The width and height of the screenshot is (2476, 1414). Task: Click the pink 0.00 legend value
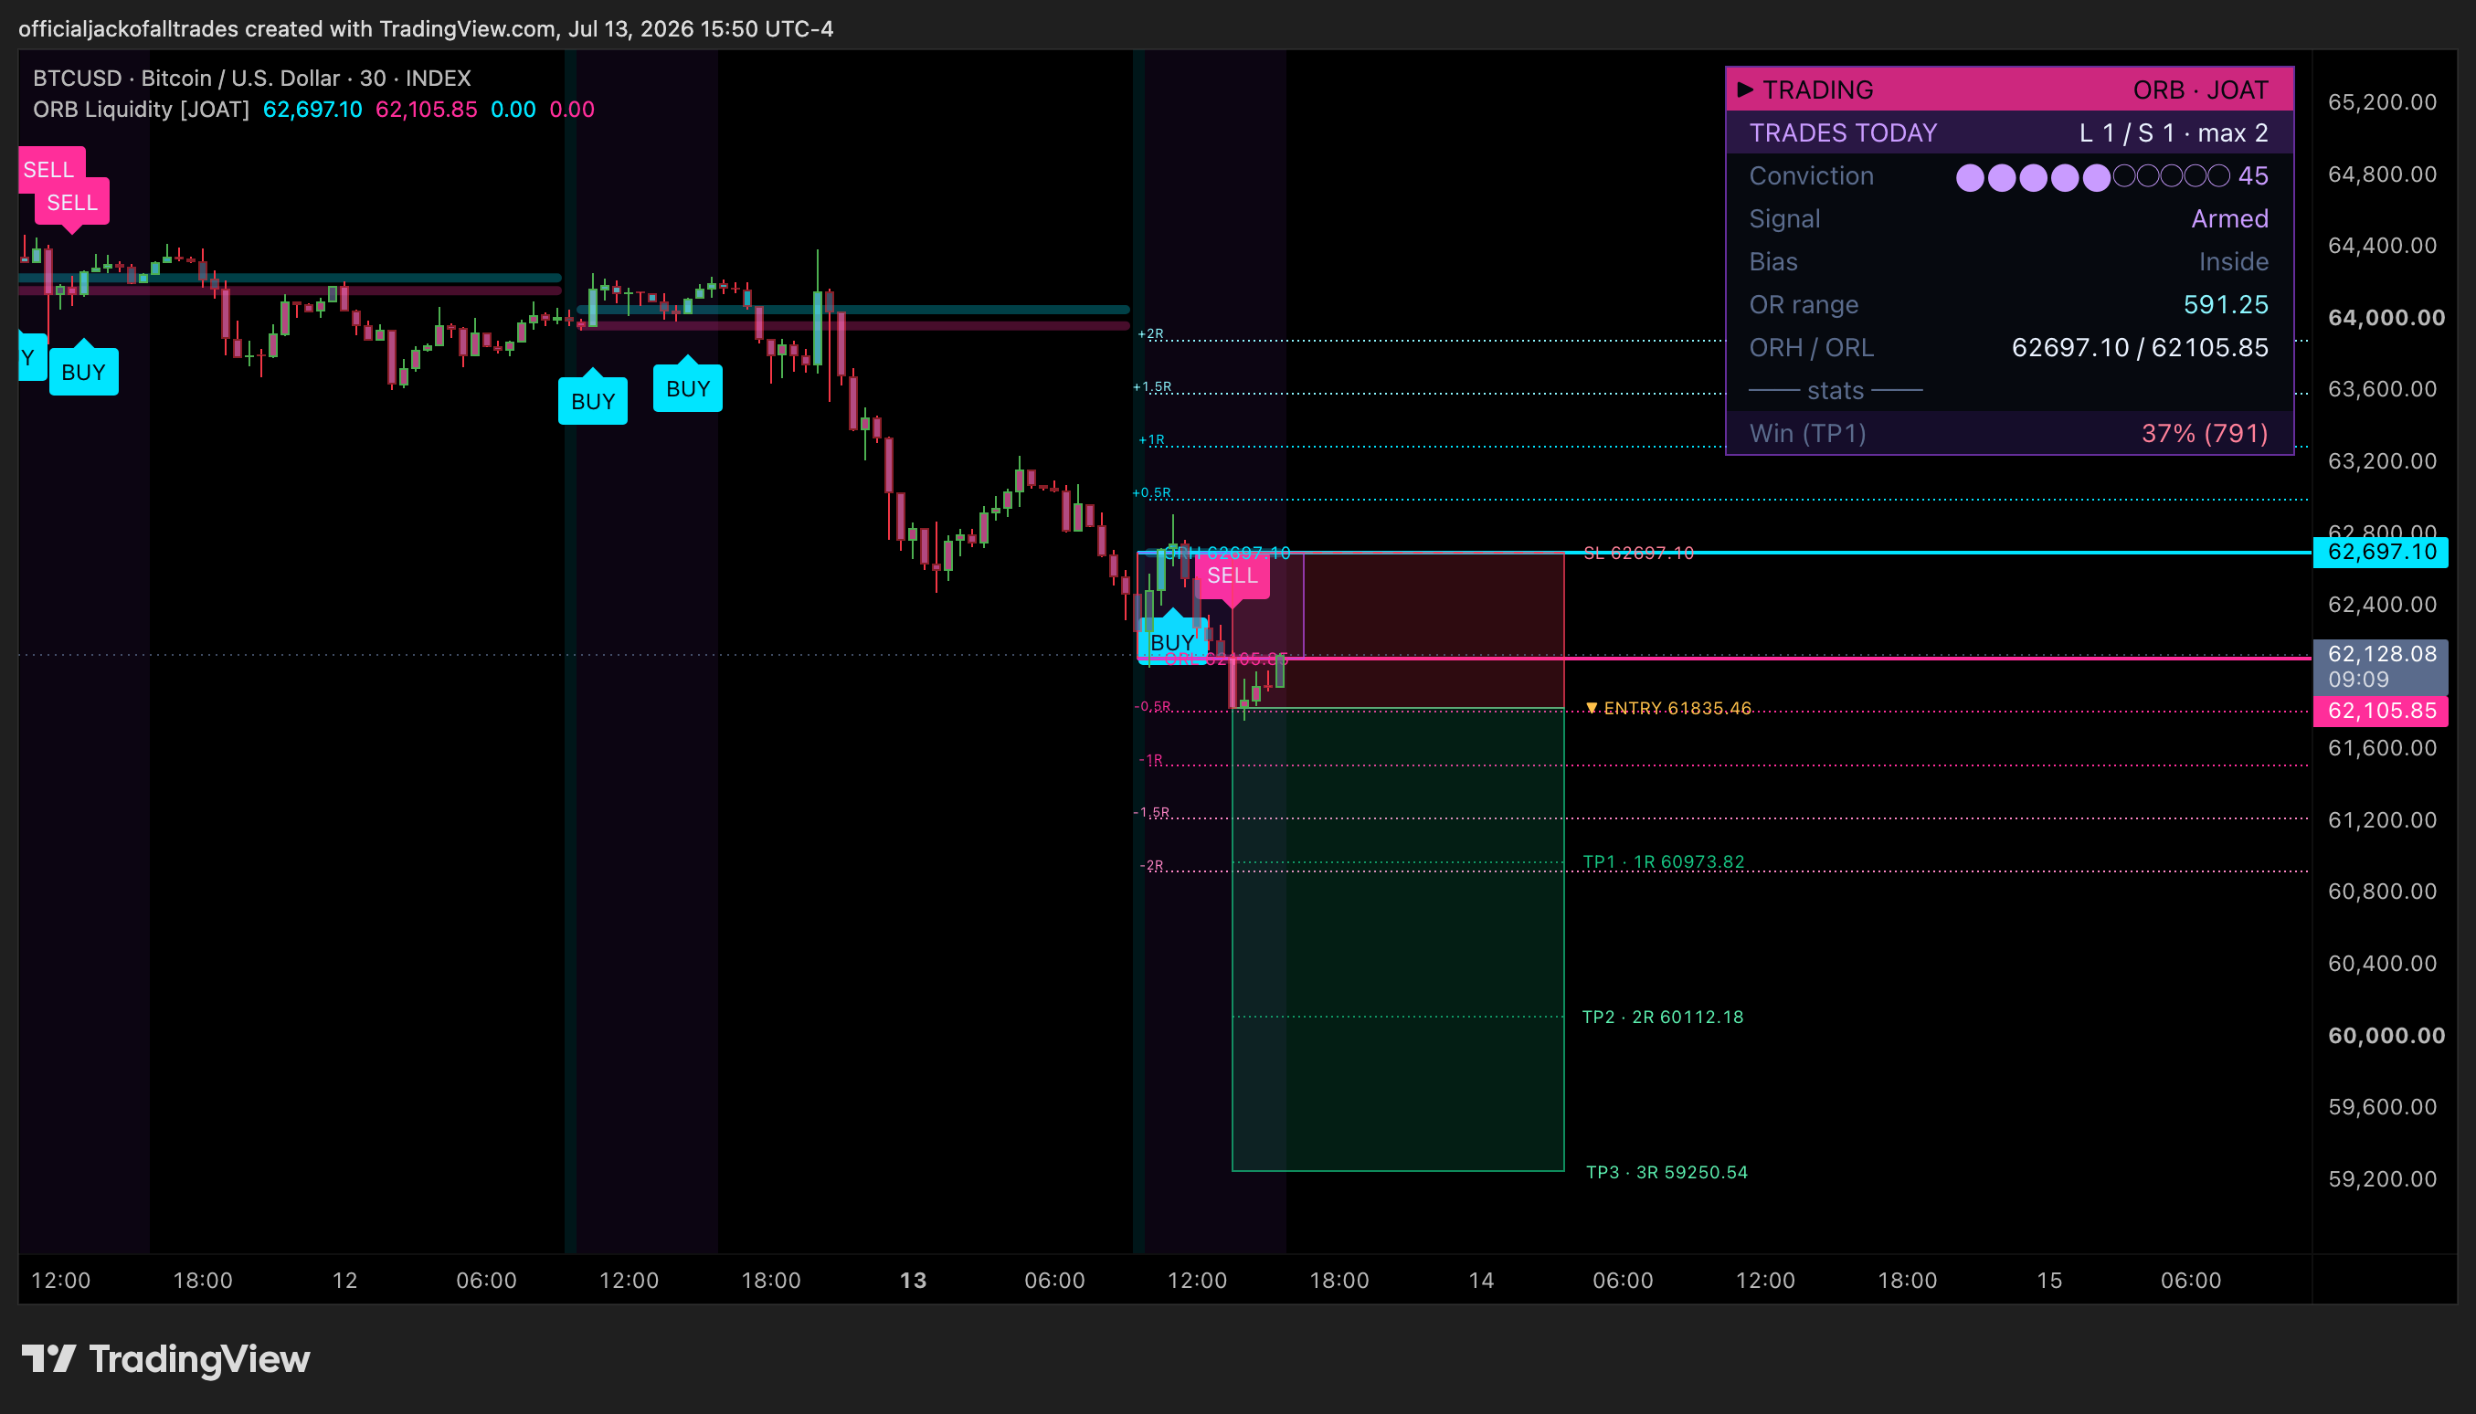pos(572,109)
